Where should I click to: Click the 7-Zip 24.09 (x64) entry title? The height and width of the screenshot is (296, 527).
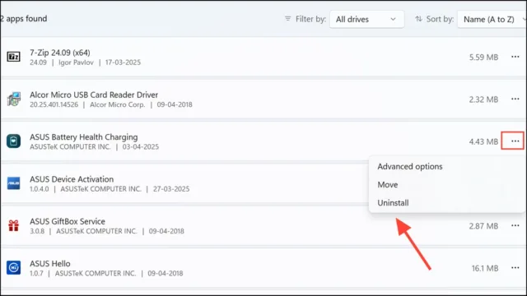[x=60, y=53]
